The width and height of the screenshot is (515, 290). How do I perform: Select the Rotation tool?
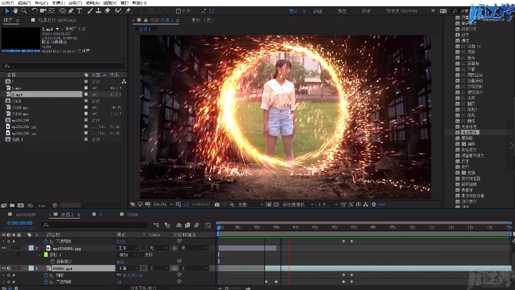[34, 11]
